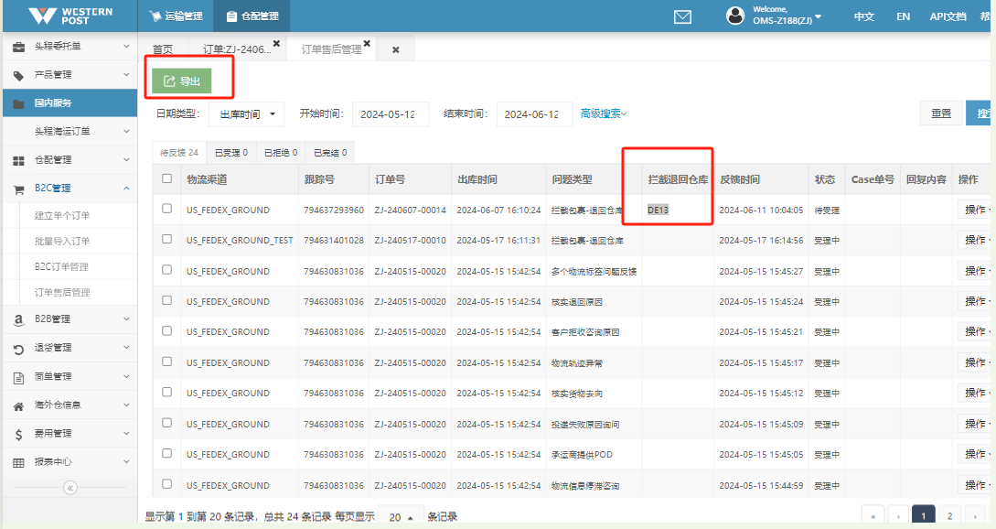Open the page size 20 dropdown
The width and height of the screenshot is (996, 529).
[x=401, y=517]
